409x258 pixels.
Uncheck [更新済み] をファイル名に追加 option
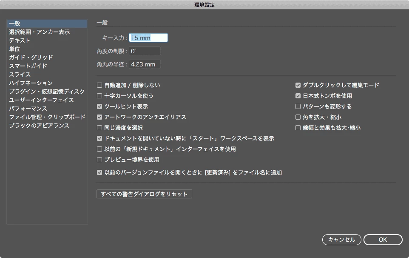99,172
